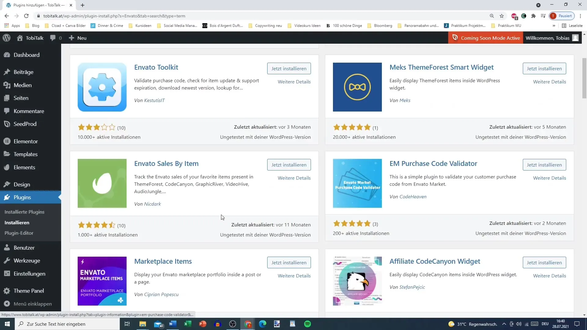Click the search address bar input field

267,16
